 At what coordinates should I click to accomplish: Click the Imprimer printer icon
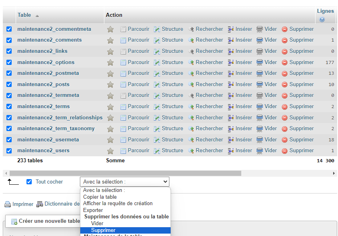[8, 204]
